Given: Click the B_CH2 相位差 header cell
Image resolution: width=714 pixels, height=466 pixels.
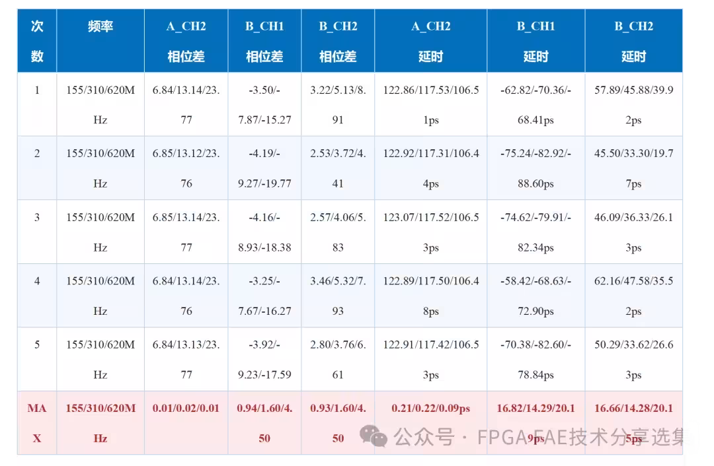Looking at the screenshot, I should pyautogui.click(x=338, y=41).
